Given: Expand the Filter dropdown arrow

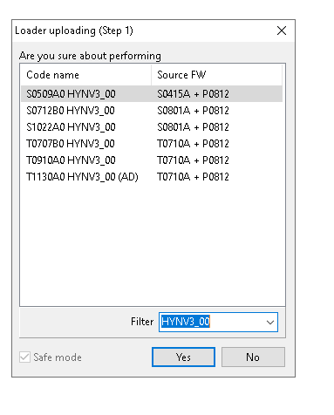Looking at the screenshot, I should point(270,323).
